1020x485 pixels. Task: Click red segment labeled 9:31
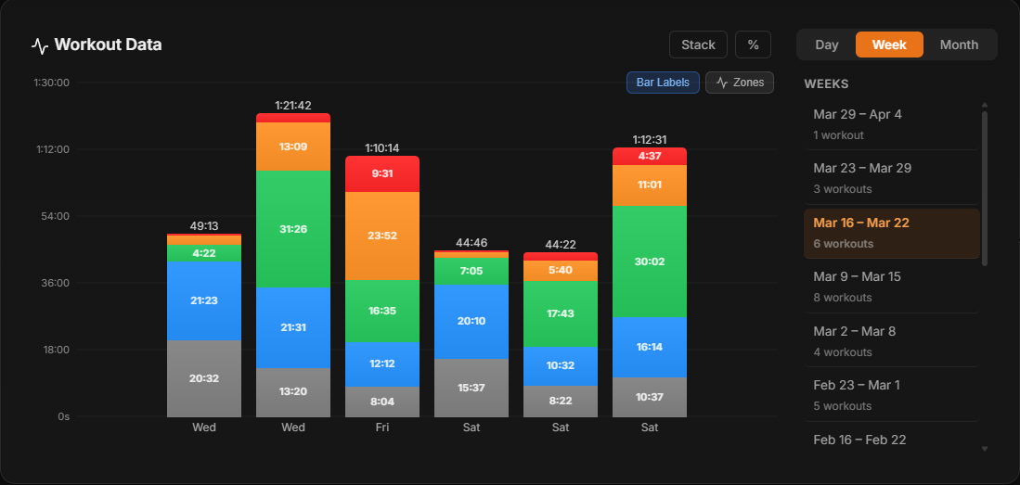pos(382,174)
